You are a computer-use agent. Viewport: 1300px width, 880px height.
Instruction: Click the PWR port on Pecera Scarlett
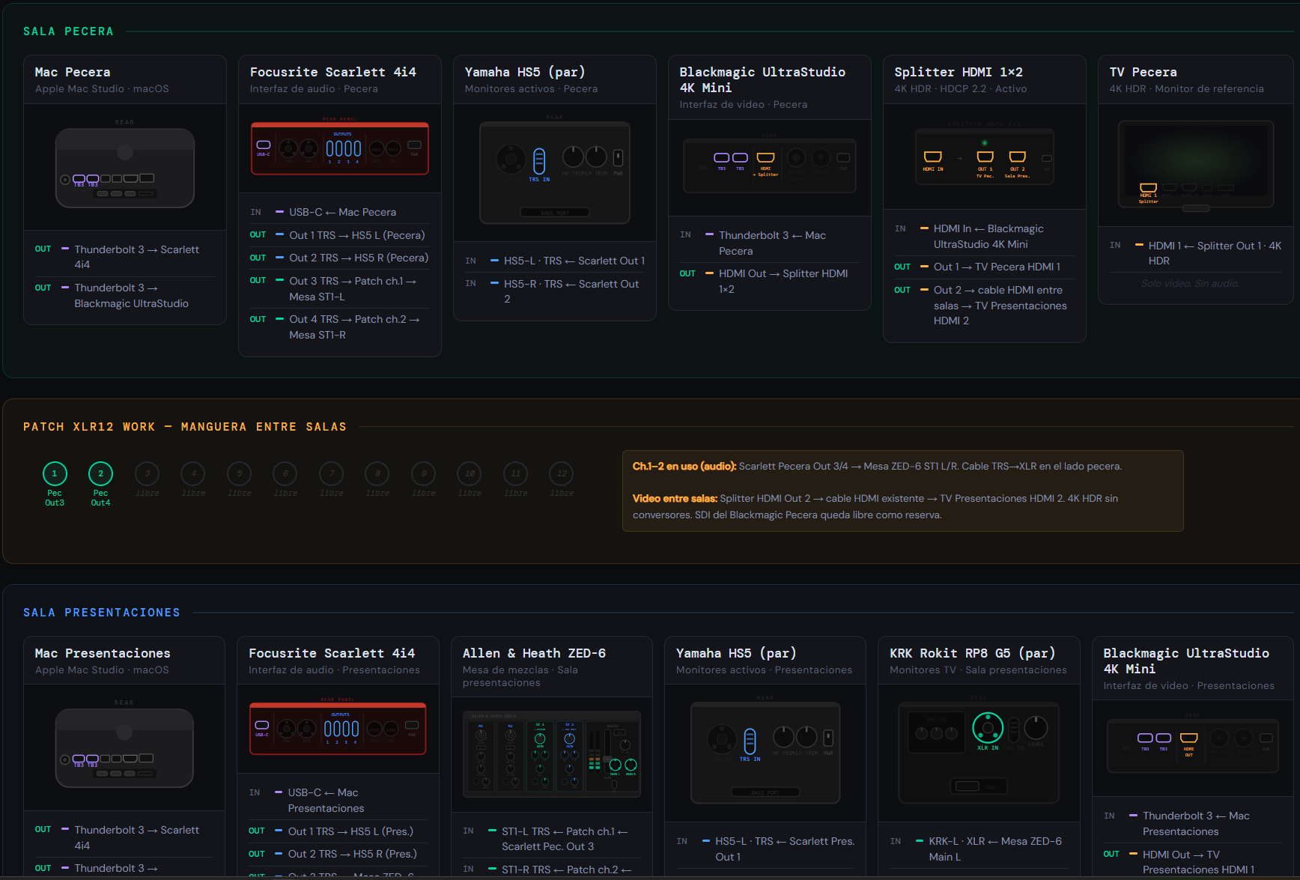point(414,145)
